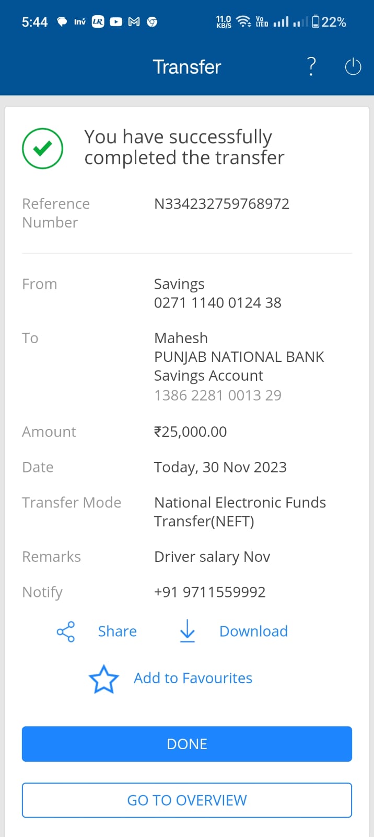Tap the Wi-Fi signal icon
Image resolution: width=374 pixels, height=837 pixels.
243,22
